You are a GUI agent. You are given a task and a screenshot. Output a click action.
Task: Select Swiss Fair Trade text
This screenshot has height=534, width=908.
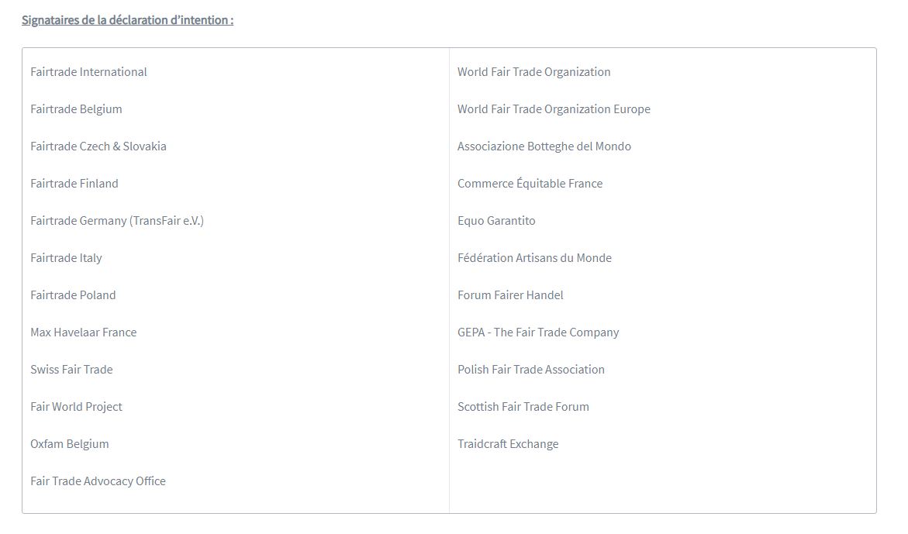point(72,370)
